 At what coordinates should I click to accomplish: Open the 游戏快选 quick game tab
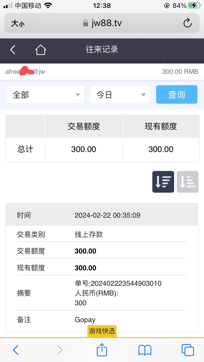pyautogui.click(x=102, y=331)
